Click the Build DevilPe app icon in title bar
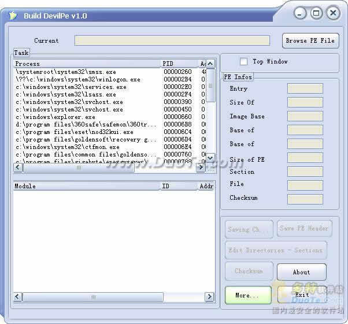 (13, 16)
